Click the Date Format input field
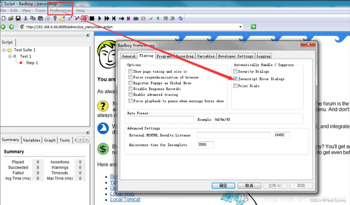This screenshot has width=350, height=205. 161,119
